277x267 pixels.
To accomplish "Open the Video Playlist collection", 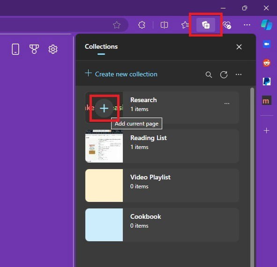I will tap(162, 185).
